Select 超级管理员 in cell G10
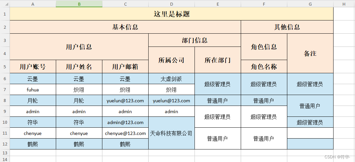 tap(310, 122)
